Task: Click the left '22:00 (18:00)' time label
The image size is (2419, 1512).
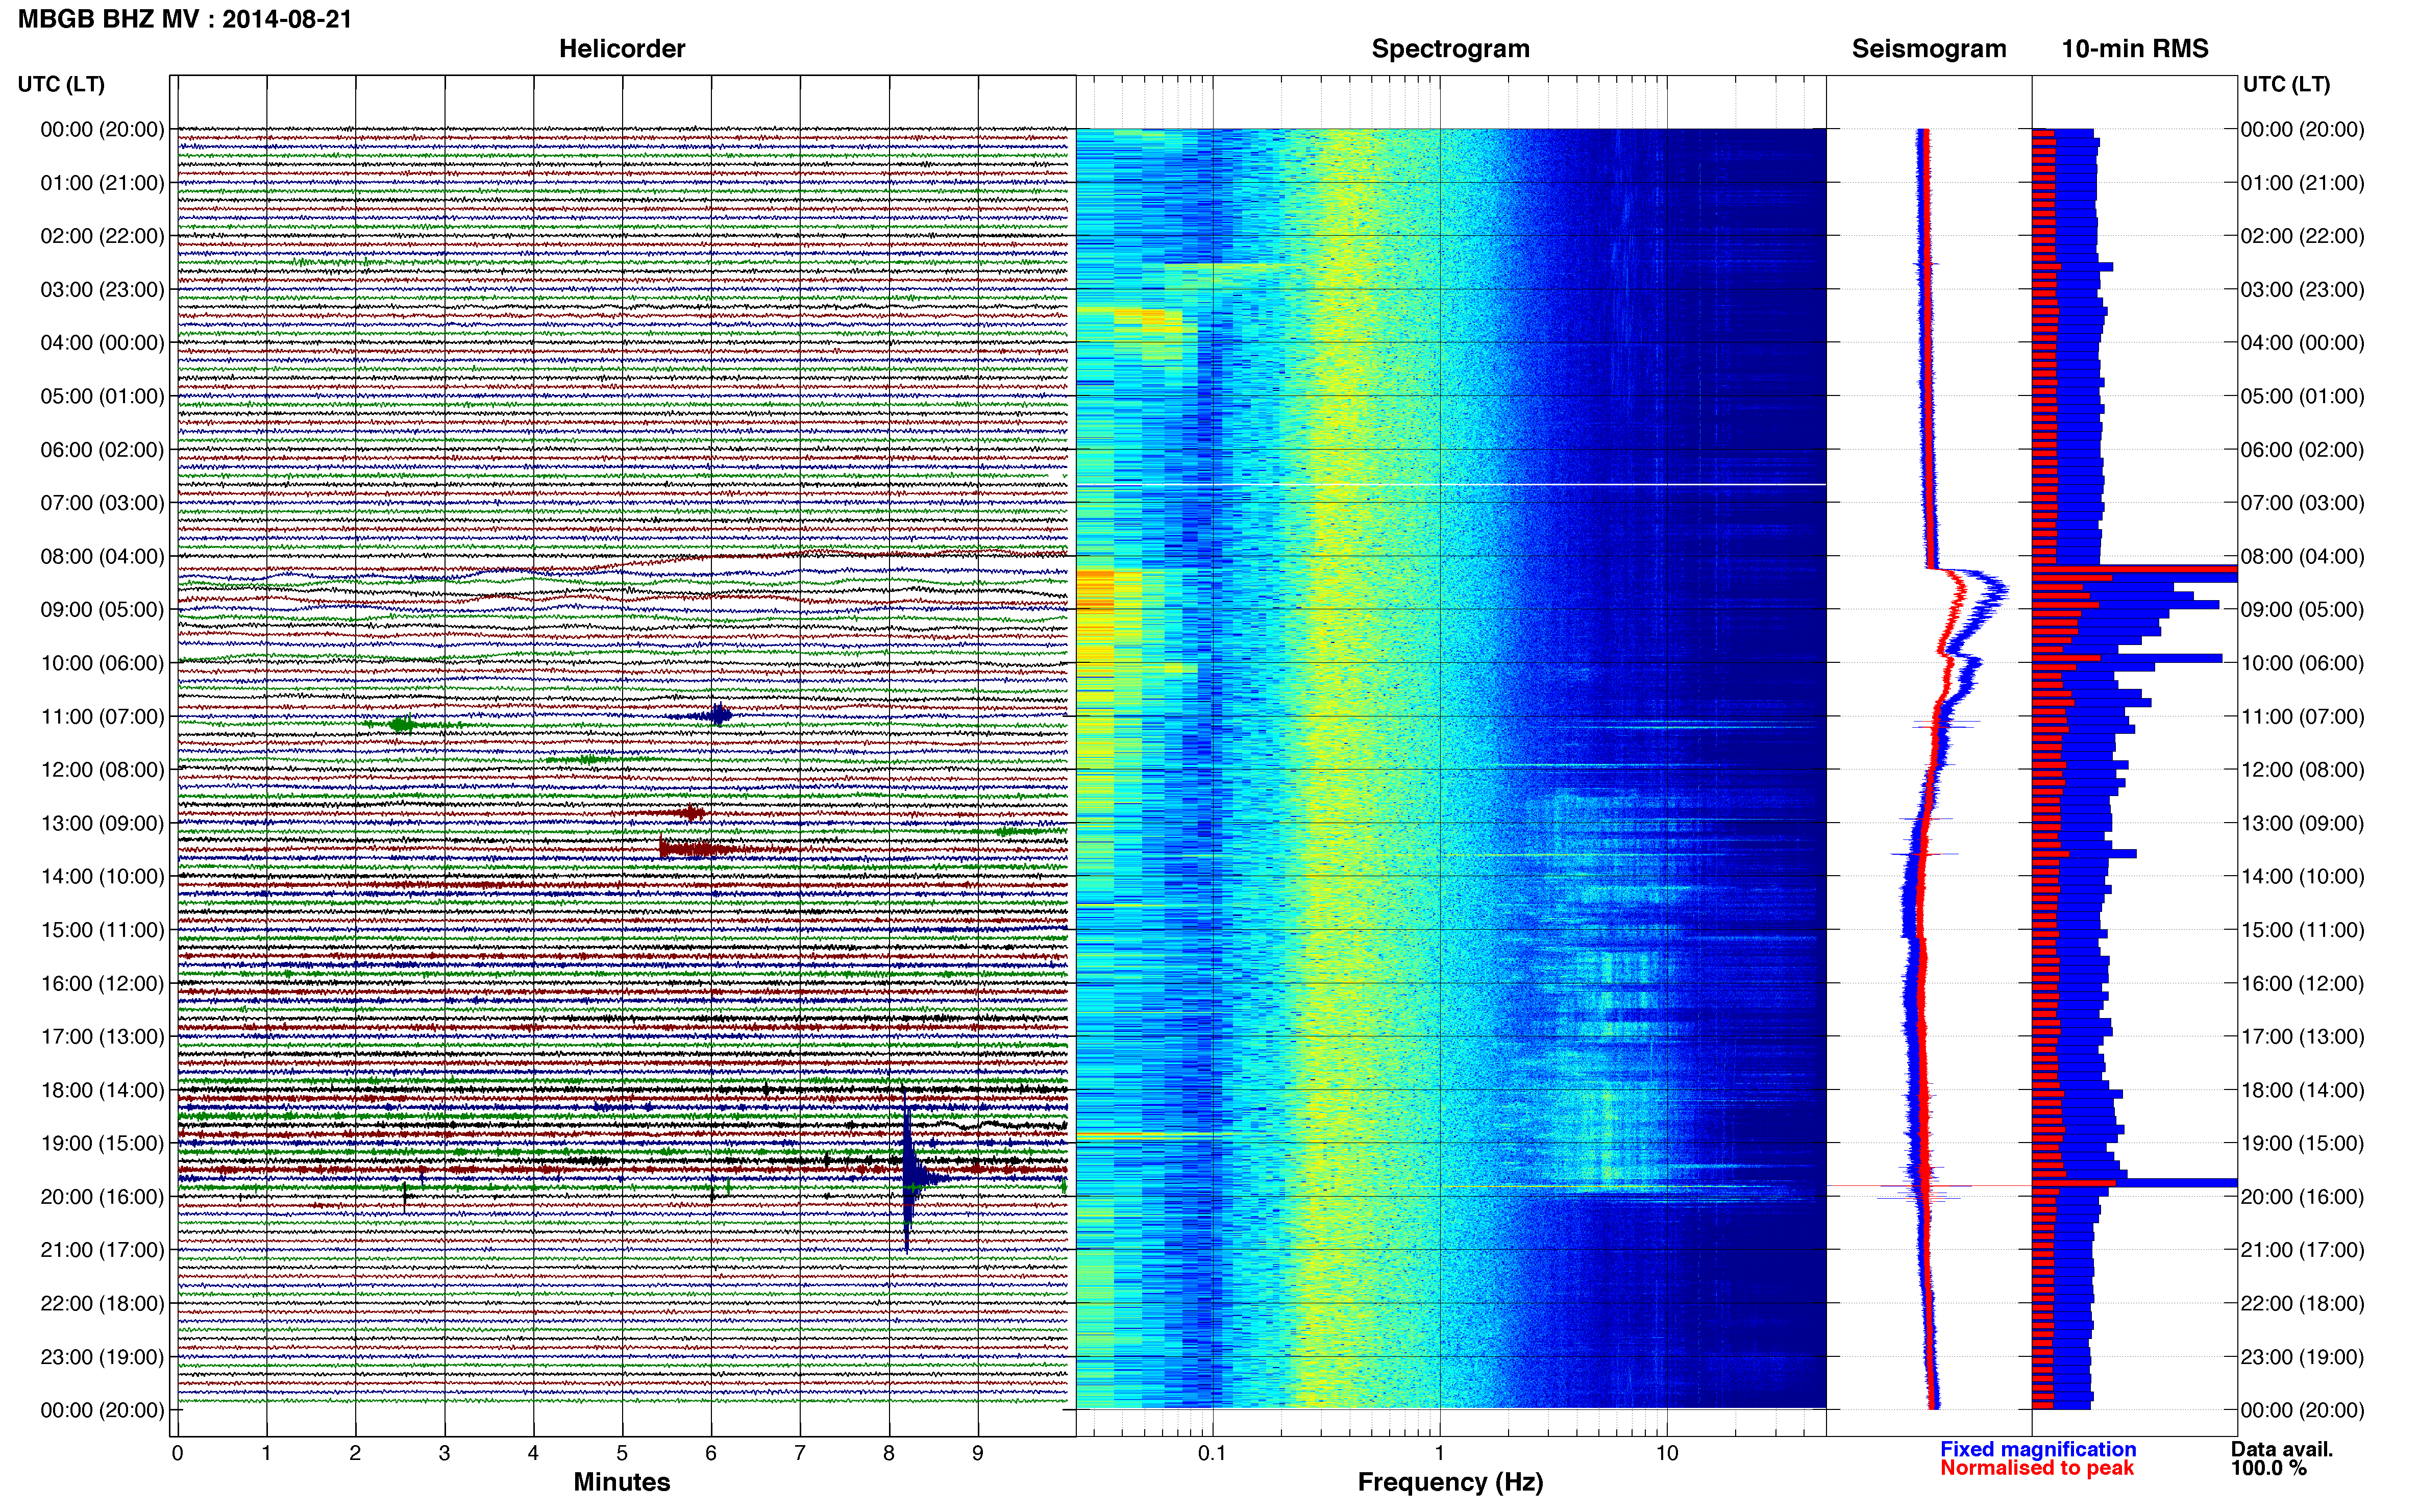Action: tap(102, 1304)
